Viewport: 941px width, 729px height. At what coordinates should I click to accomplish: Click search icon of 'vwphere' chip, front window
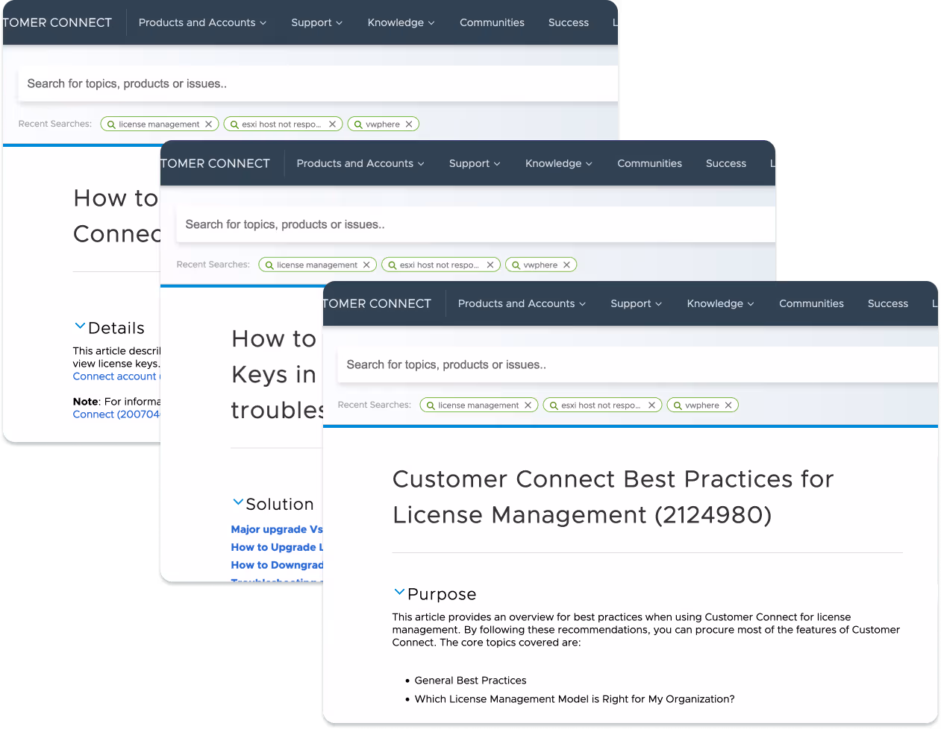[678, 405]
